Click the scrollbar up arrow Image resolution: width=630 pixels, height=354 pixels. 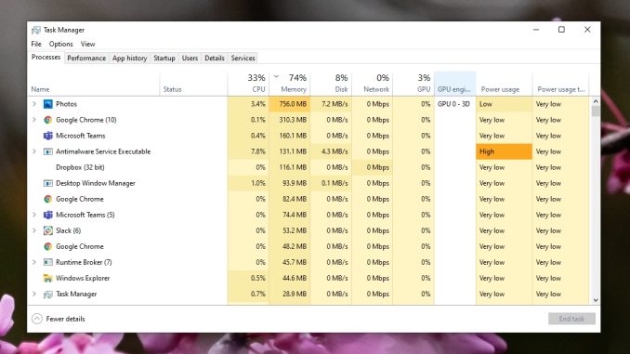point(596,101)
